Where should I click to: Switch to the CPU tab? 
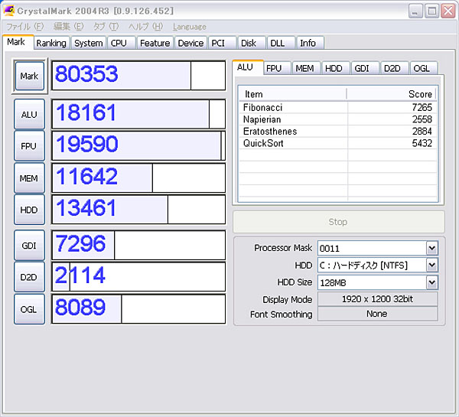[121, 43]
